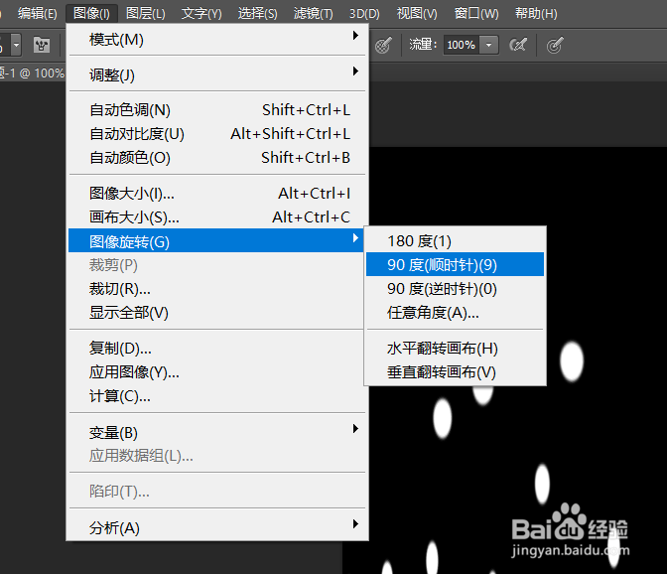This screenshot has width=667, height=574.
Task: Select 水平翻转画布(H)
Action: 456,349
